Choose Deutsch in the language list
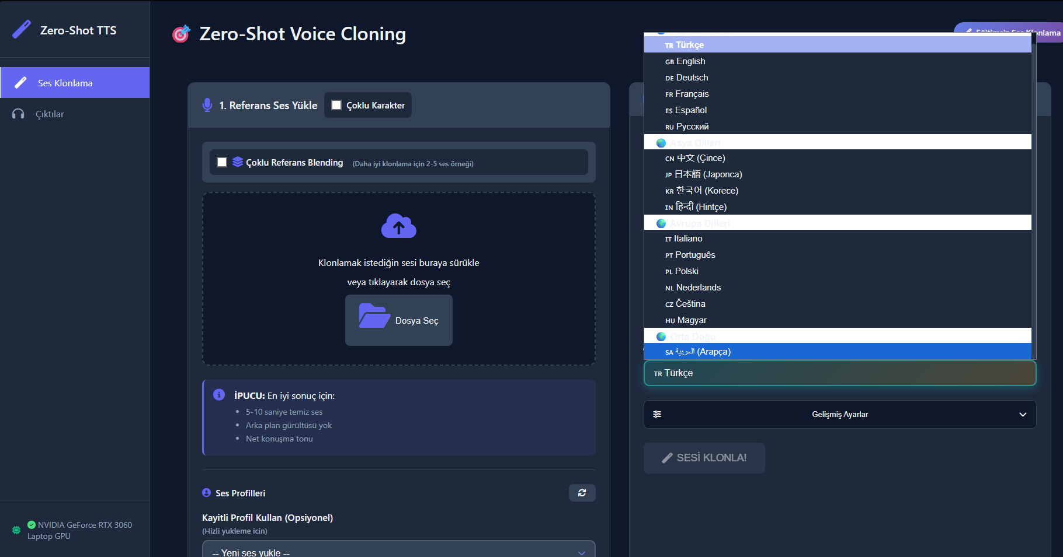The width and height of the screenshot is (1063, 557). pos(838,78)
